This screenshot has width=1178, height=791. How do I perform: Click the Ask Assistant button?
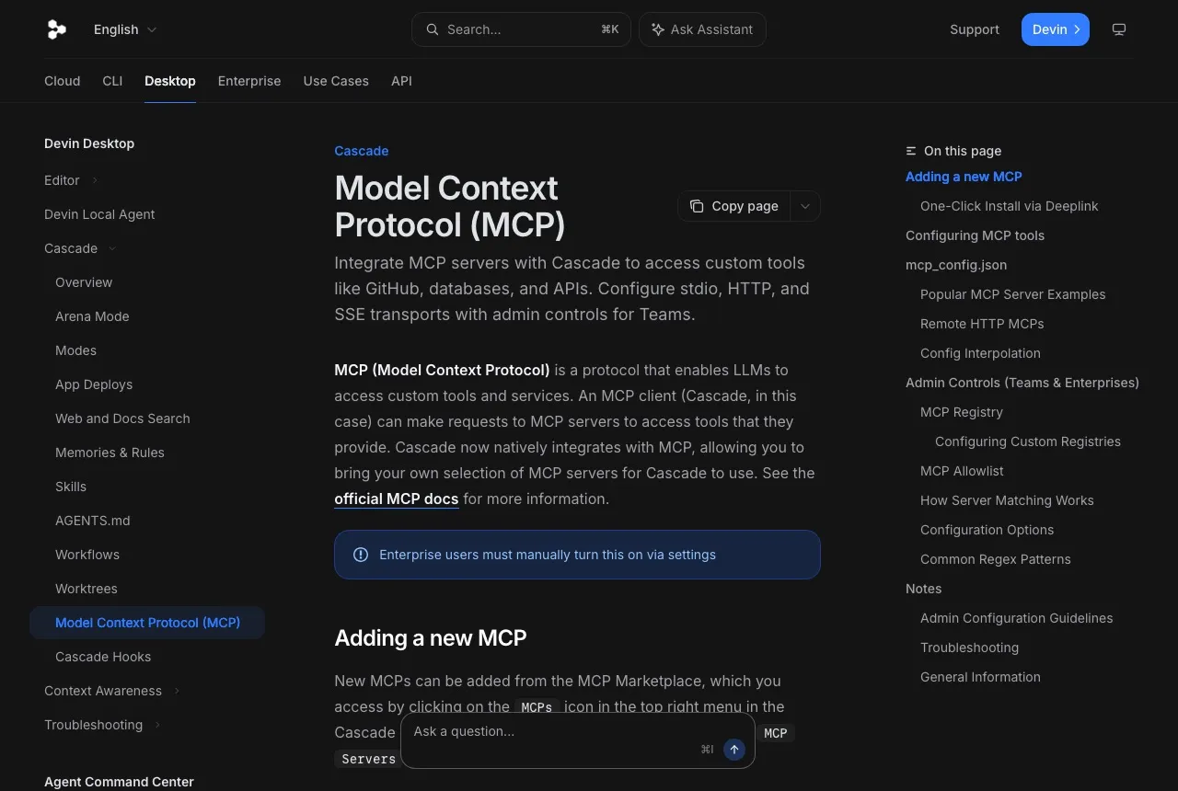tap(702, 29)
